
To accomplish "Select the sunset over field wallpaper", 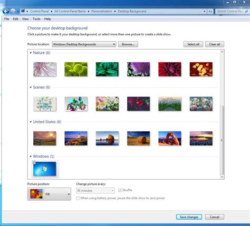I will [45, 139].
